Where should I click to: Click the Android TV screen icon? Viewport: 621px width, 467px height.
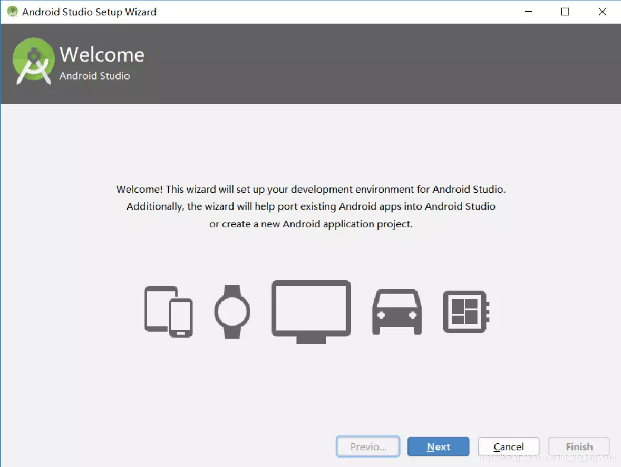pyautogui.click(x=312, y=312)
